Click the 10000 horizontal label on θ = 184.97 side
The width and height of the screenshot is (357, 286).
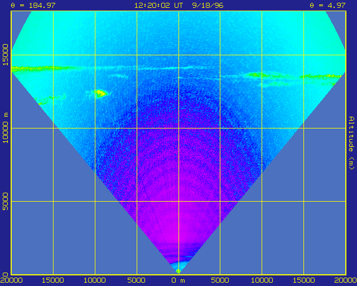pyautogui.click(x=95, y=280)
